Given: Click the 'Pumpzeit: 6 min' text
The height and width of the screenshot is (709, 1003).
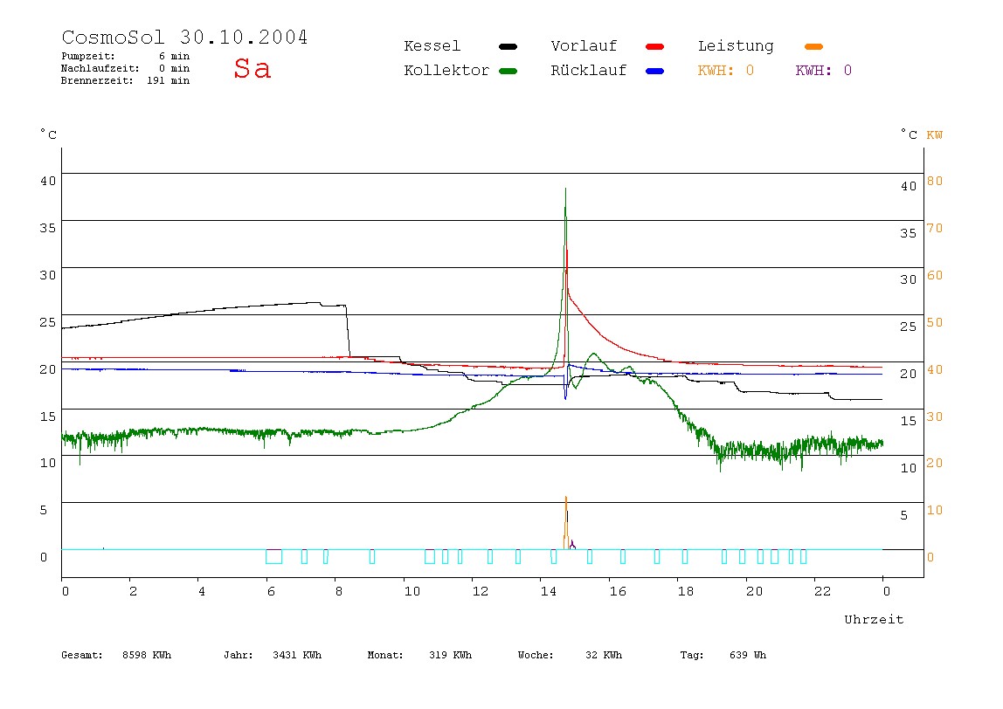Looking at the screenshot, I should pos(126,56).
